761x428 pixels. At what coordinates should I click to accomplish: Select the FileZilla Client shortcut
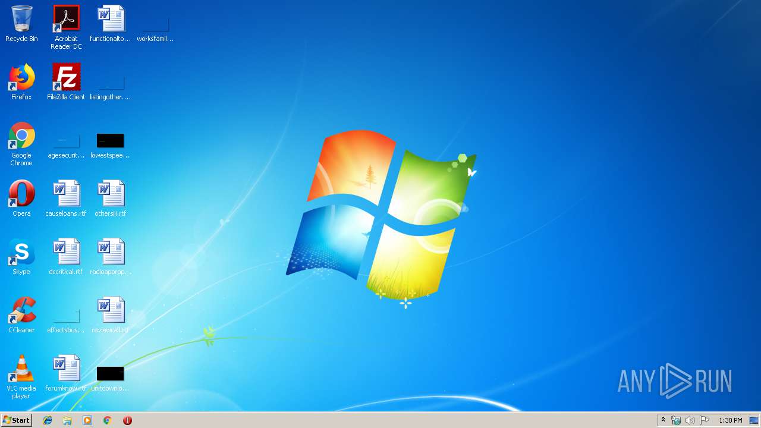[x=66, y=82]
